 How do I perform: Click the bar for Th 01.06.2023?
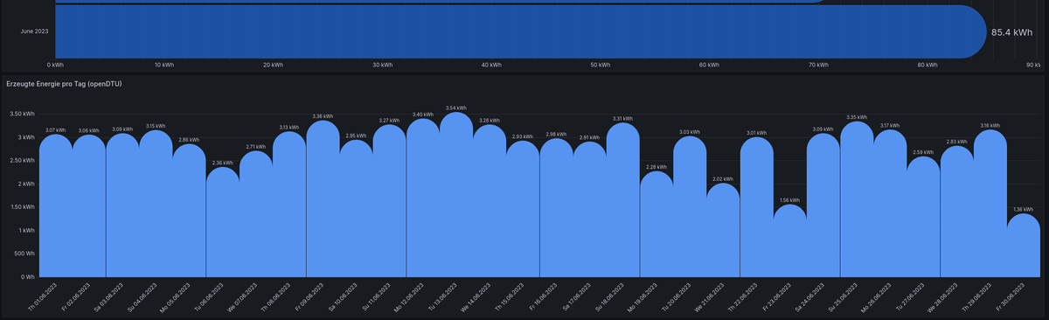(x=56, y=205)
